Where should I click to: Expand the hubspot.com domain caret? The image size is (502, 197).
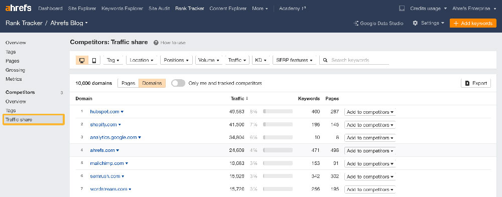click(x=122, y=112)
